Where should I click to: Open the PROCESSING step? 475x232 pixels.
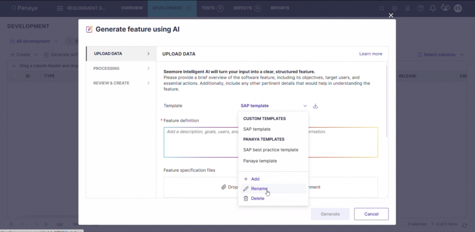point(121,69)
